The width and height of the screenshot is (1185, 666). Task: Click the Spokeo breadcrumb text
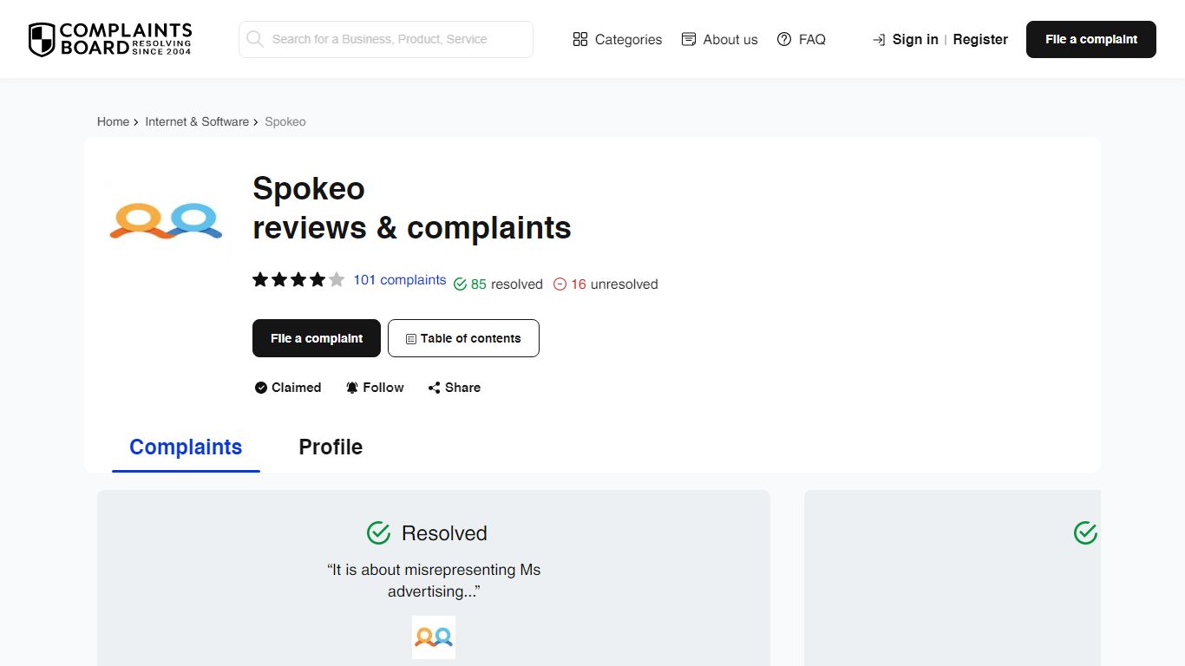tap(285, 121)
